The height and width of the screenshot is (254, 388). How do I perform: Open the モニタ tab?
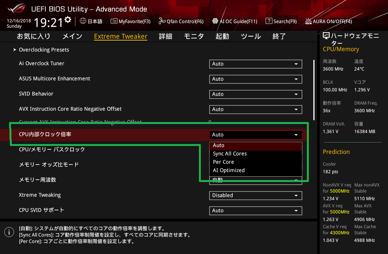194,36
